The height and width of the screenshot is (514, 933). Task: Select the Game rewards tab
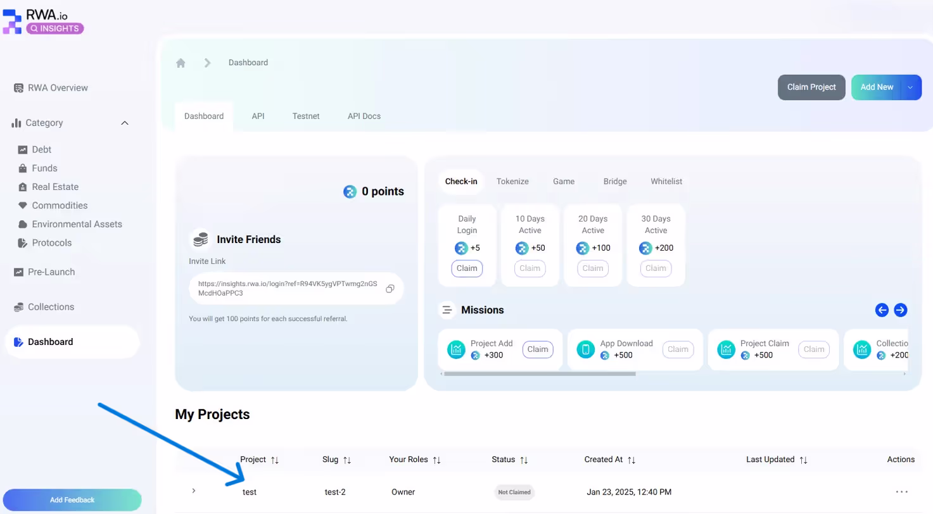click(564, 182)
